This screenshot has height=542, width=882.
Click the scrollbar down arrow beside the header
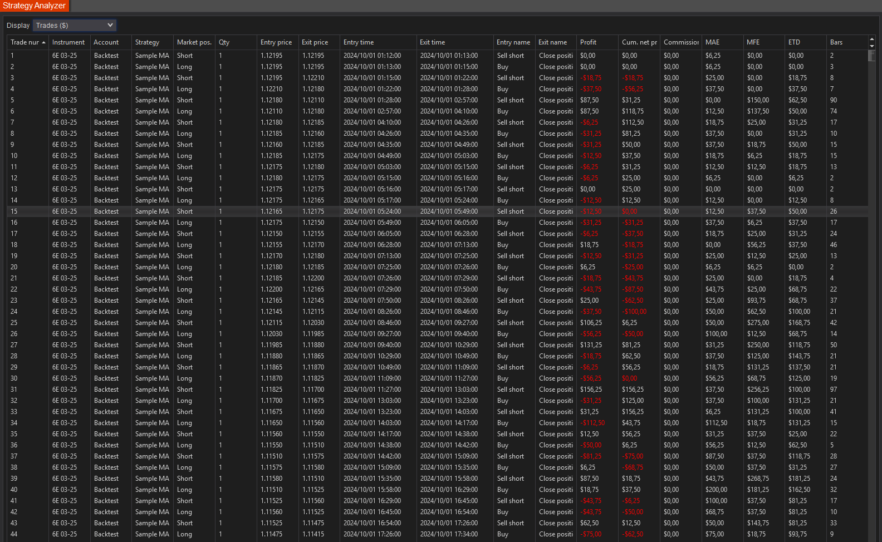(872, 46)
